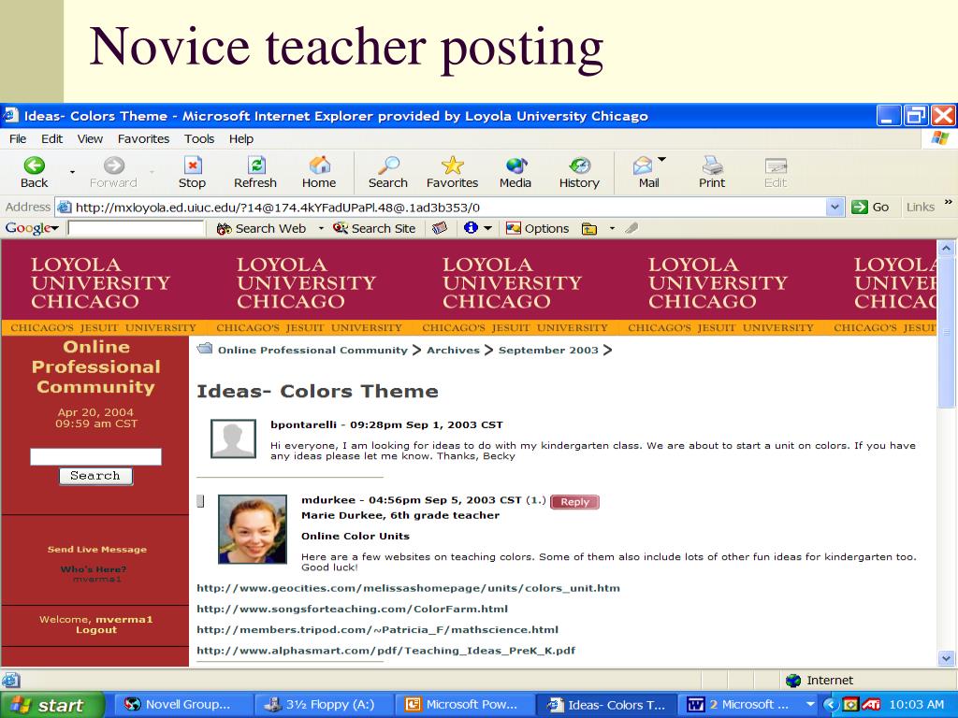The width and height of the screenshot is (958, 718).
Task: Click the Logout link
Action: pyautogui.click(x=96, y=629)
